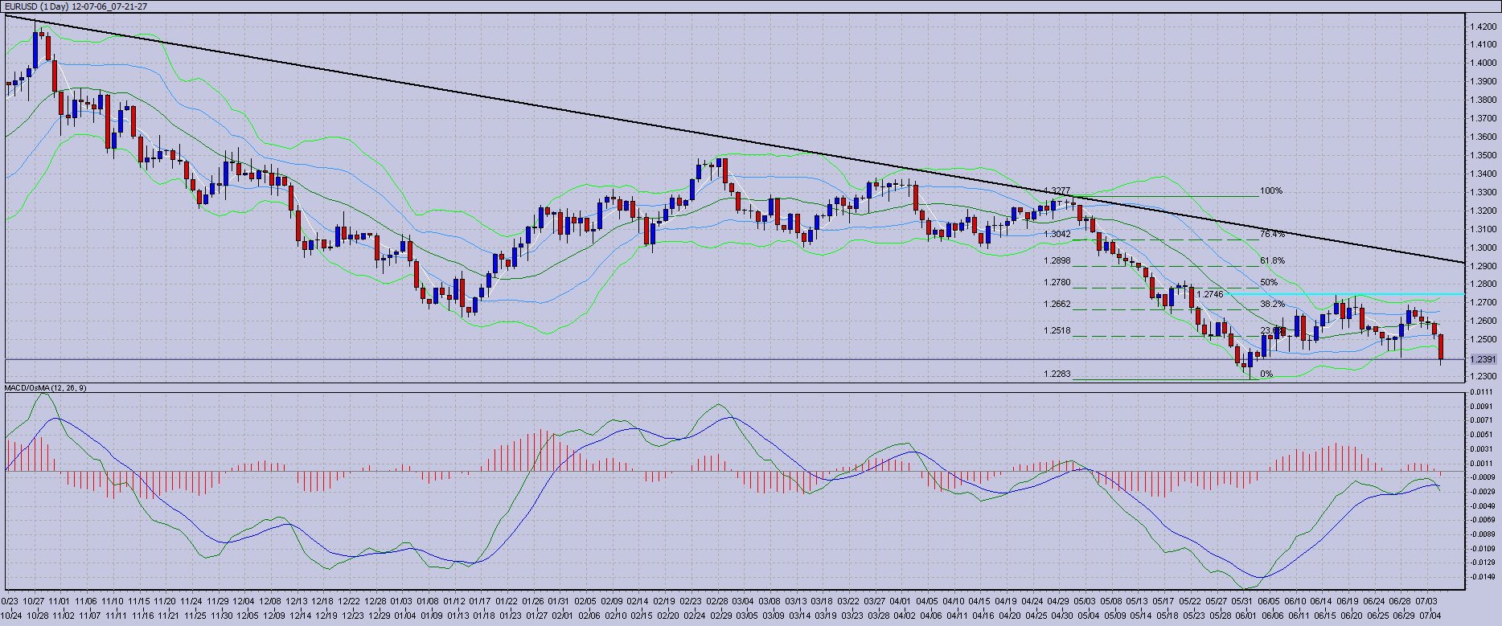
Task: Select the Fibonacci 38.2% level label
Action: click(1272, 305)
